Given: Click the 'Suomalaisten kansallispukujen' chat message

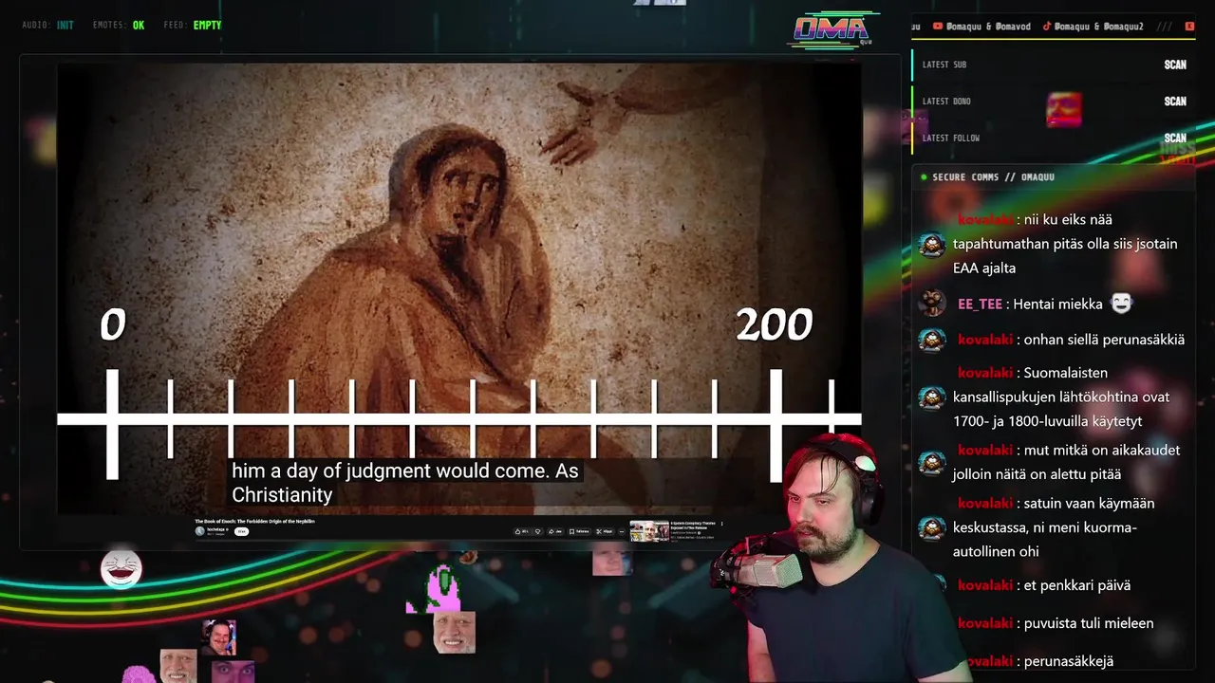Looking at the screenshot, I should point(1061,397).
